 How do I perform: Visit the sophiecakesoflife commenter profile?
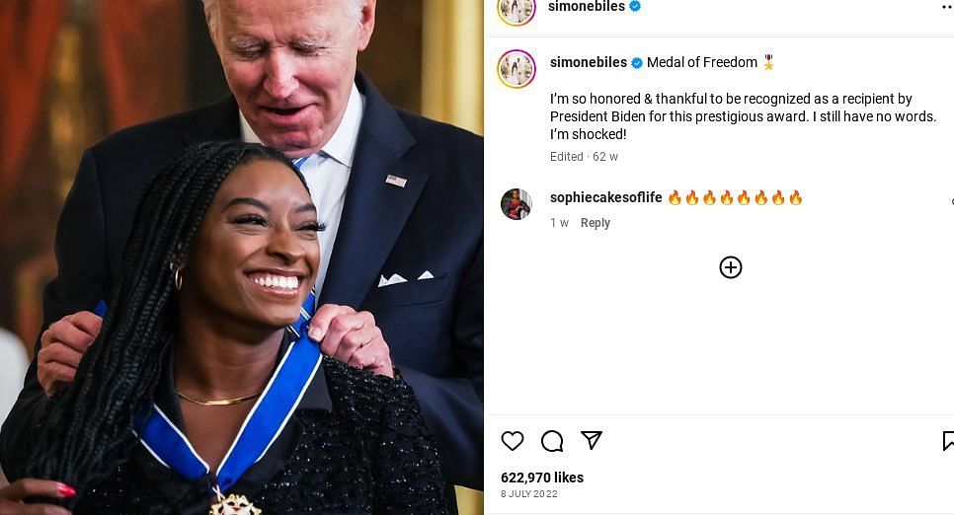[x=605, y=197]
